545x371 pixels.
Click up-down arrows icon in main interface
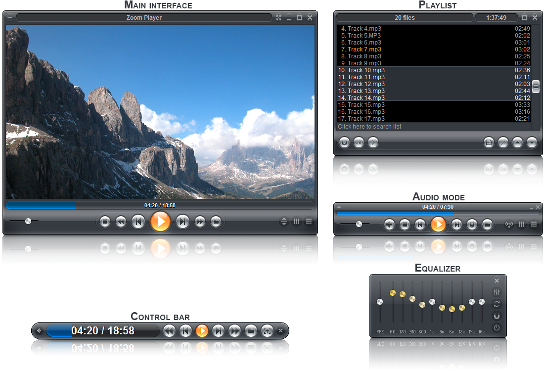[284, 221]
